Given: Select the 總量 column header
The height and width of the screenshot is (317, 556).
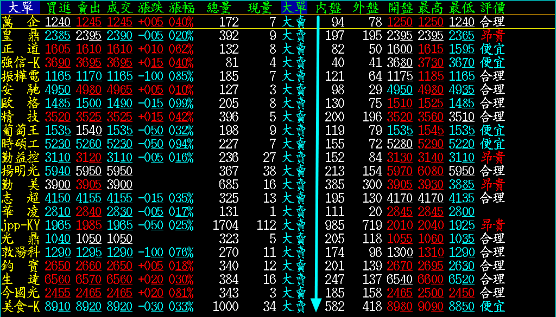Looking at the screenshot, I should pyautogui.click(x=221, y=8).
